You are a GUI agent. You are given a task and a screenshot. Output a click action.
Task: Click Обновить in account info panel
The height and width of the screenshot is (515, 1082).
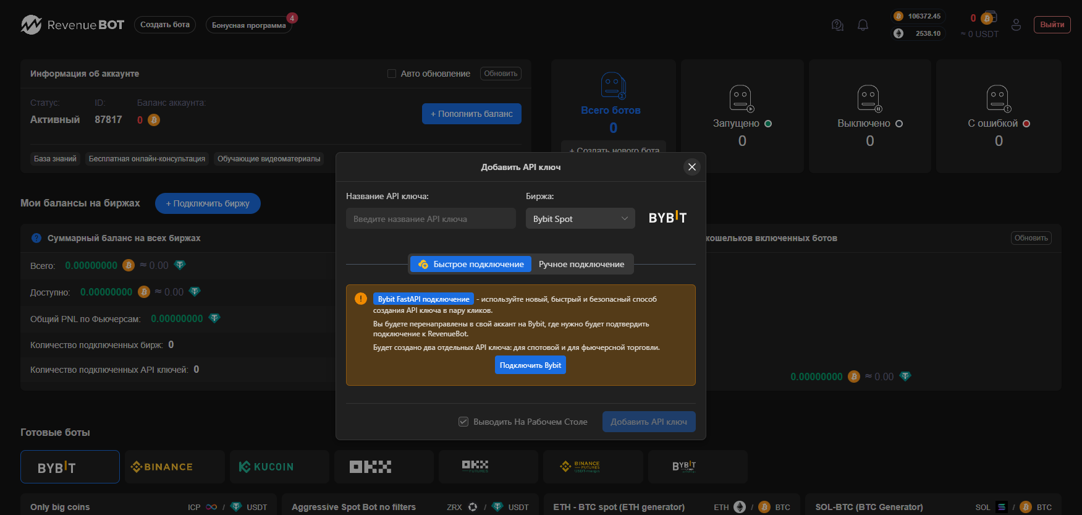[501, 74]
